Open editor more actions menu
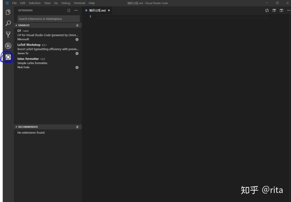The image size is (291, 202). [289, 10]
